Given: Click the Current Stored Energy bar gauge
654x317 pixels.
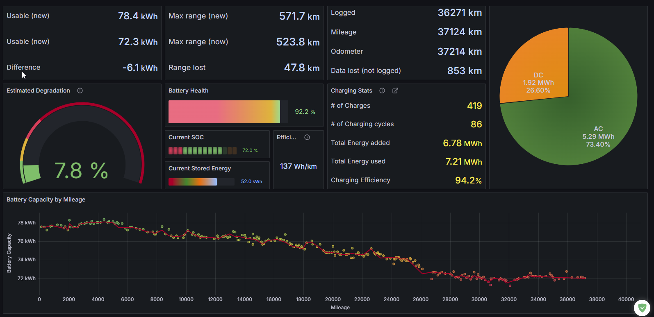Looking at the screenshot, I should point(193,181).
